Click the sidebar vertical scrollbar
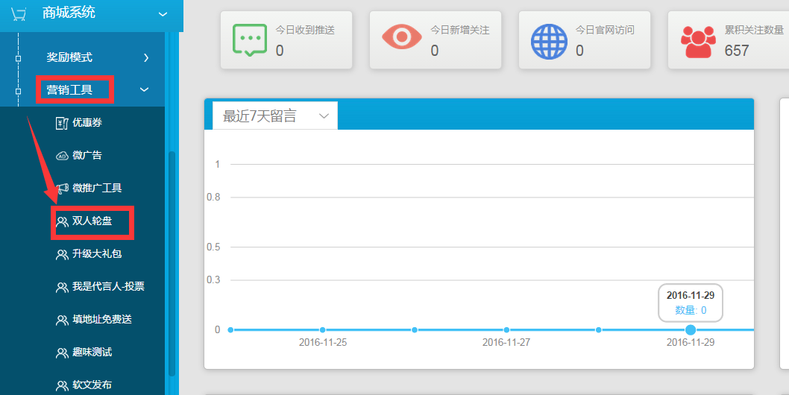This screenshot has width=789, height=395. click(172, 261)
